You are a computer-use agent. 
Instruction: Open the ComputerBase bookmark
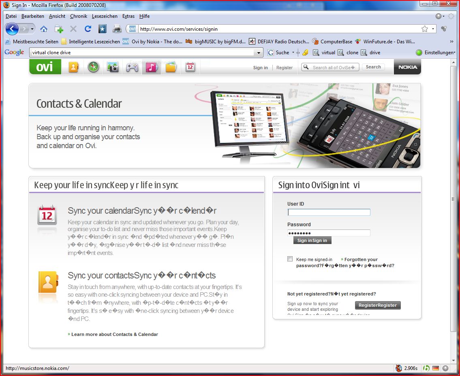(x=332, y=42)
